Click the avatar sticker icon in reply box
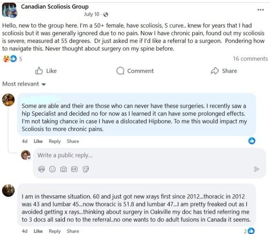Viewport: 270px width, 234px height. 42,169
